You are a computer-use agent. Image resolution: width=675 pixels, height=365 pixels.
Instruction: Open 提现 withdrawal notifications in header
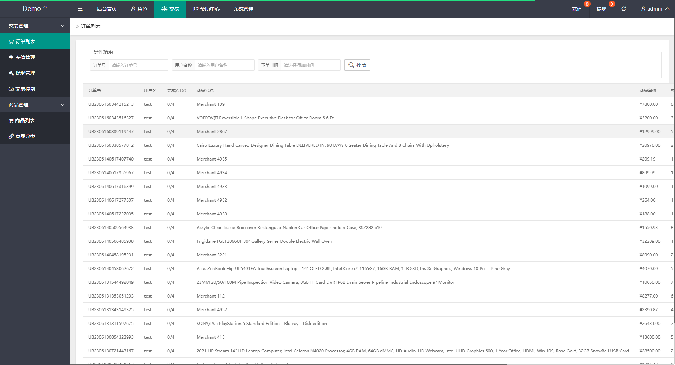pyautogui.click(x=601, y=9)
